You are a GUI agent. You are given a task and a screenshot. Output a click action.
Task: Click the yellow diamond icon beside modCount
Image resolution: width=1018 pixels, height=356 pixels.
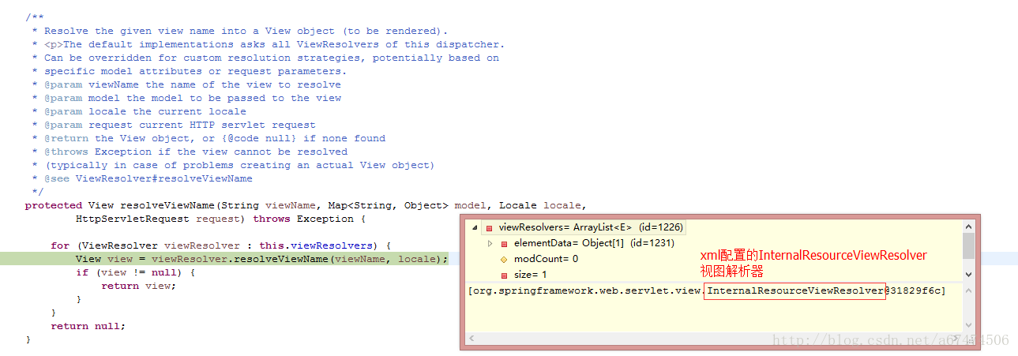tap(504, 259)
